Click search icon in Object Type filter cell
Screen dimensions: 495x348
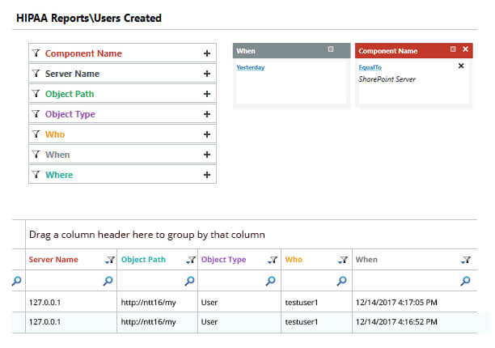click(x=270, y=281)
